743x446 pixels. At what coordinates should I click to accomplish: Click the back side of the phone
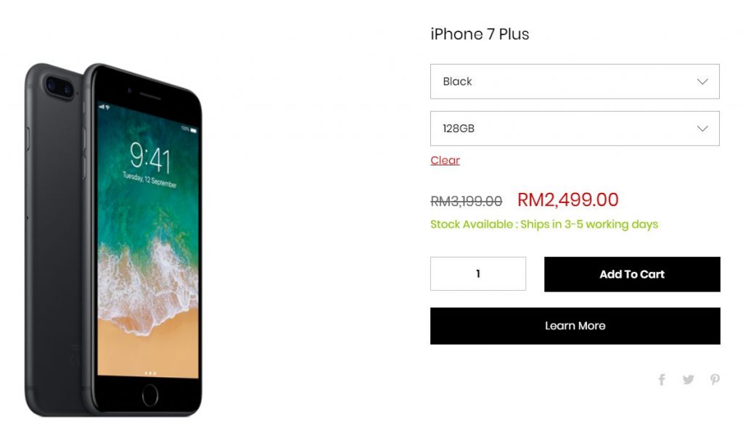coord(53,236)
